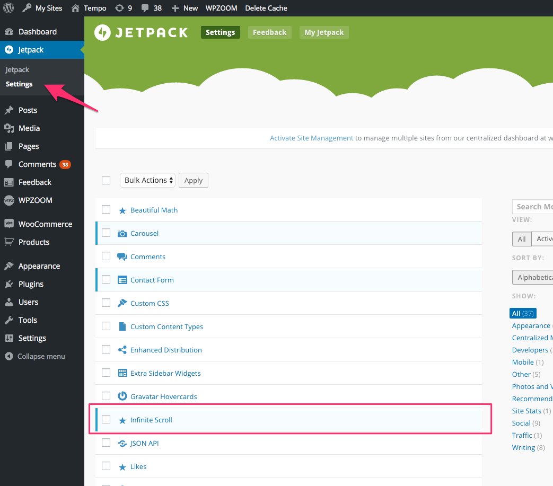Click the Jetpack logo in header
Image resolution: width=553 pixels, height=486 pixels.
(x=141, y=32)
